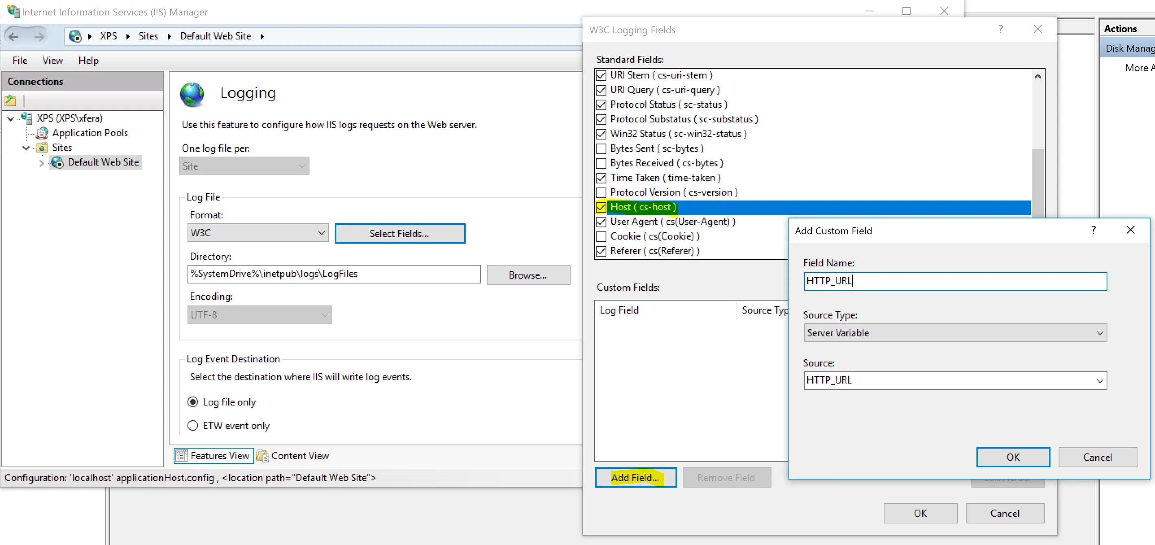Image resolution: width=1155 pixels, height=545 pixels.
Task: Click the Sites folder icon in tree
Action: [x=42, y=148]
